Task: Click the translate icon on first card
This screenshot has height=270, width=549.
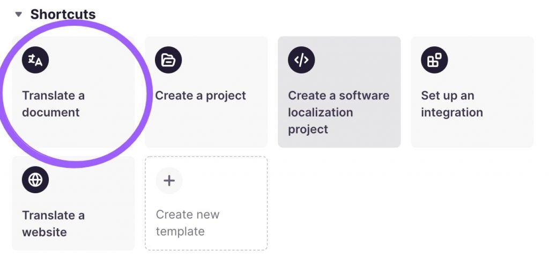Action: (x=35, y=60)
